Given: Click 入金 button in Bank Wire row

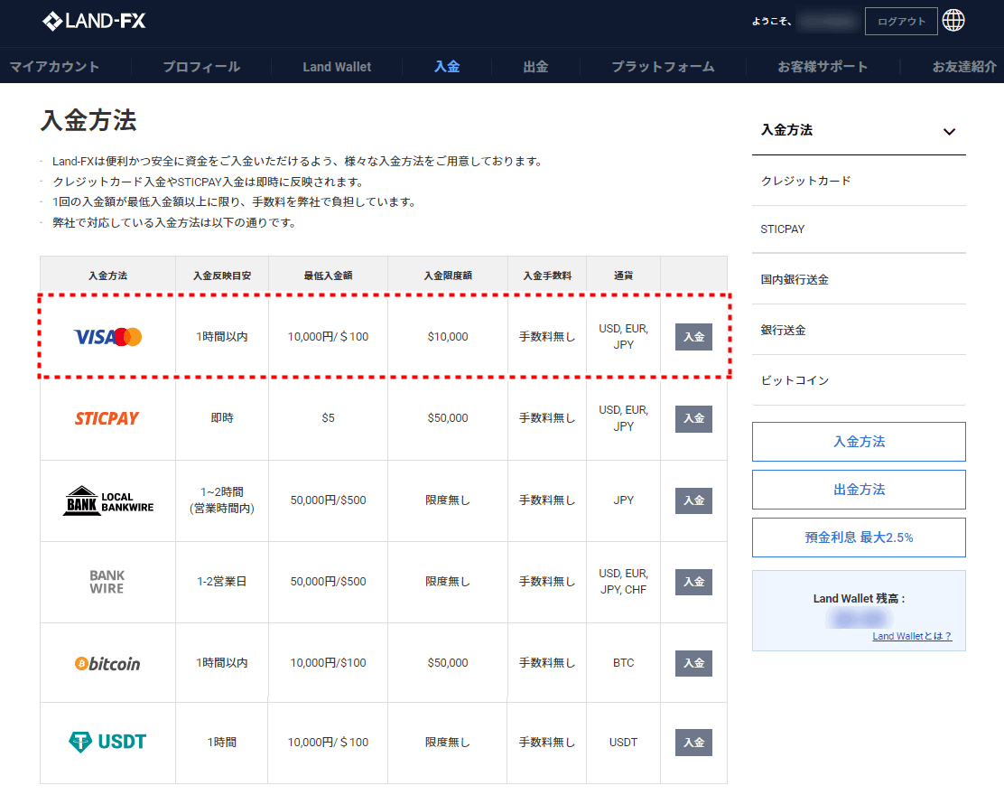Looking at the screenshot, I should [x=693, y=582].
